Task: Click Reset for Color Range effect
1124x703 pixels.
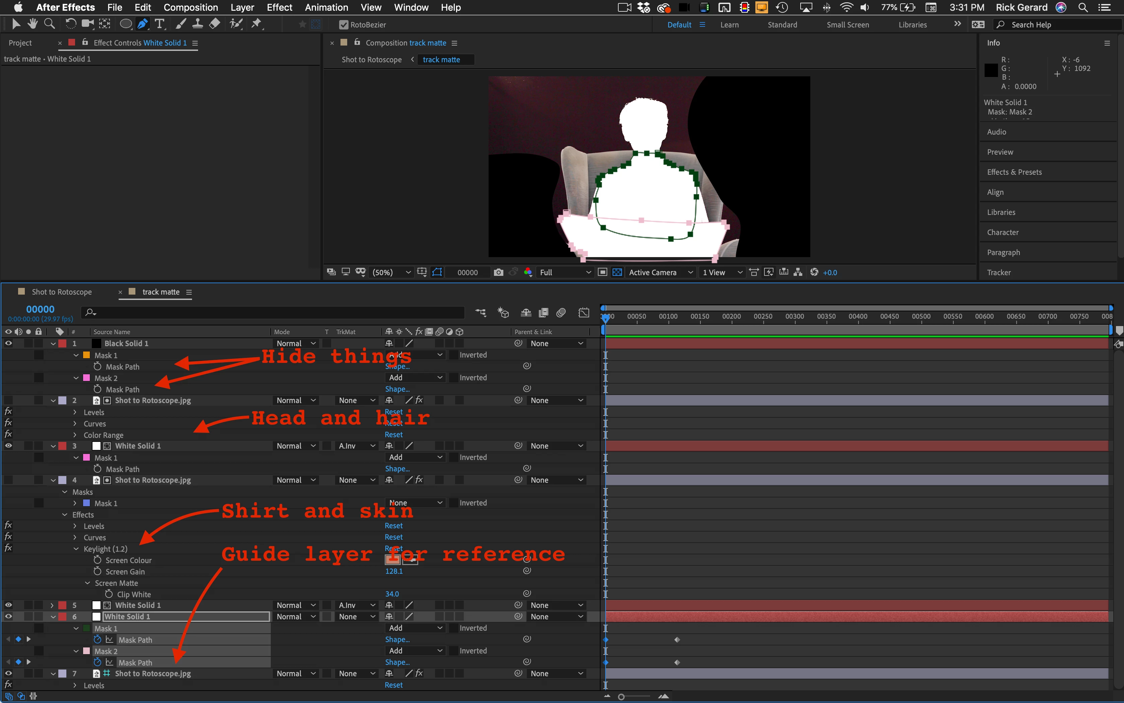Action: point(393,435)
